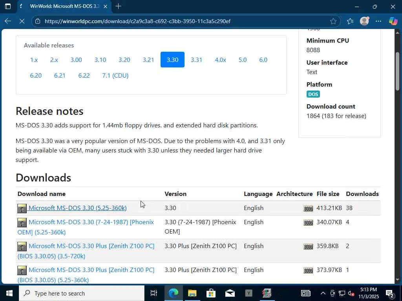This screenshot has height=301, width=402.
Task: Click the Download name column header
Action: tap(42, 194)
